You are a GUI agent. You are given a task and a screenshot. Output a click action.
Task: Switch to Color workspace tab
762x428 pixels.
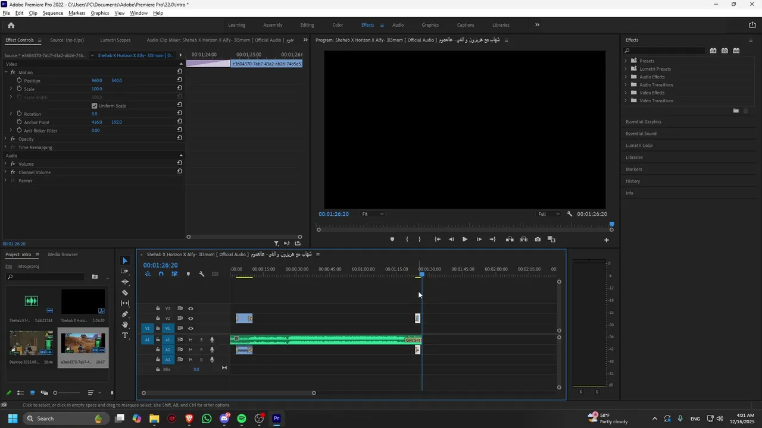[x=338, y=25]
